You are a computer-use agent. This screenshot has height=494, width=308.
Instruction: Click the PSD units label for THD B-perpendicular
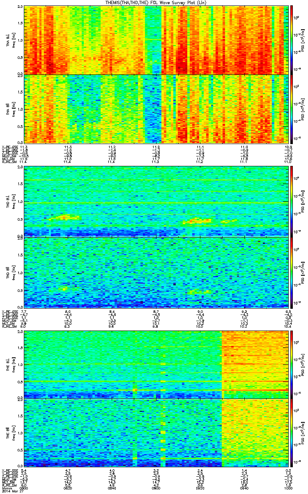pyautogui.click(x=303, y=202)
